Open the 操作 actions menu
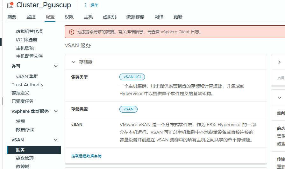285x169 pixels. tap(91, 5)
